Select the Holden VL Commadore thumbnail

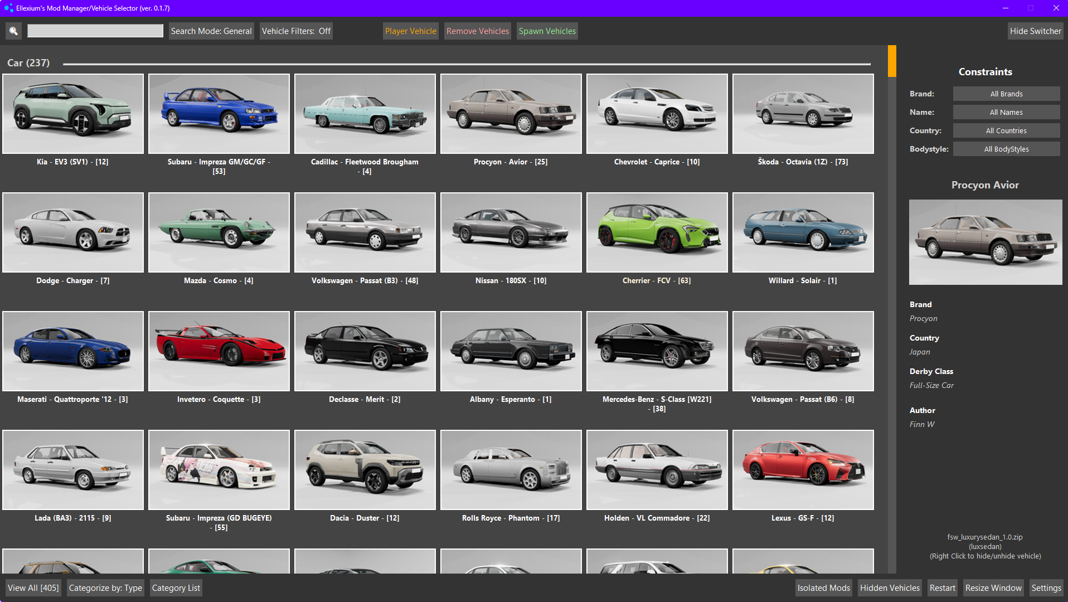[657, 470]
